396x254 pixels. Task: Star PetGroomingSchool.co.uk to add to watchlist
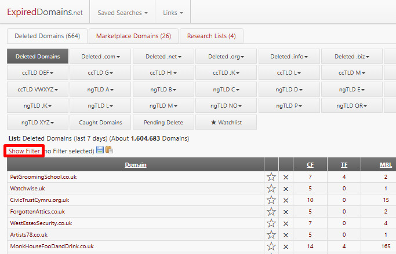(x=271, y=177)
